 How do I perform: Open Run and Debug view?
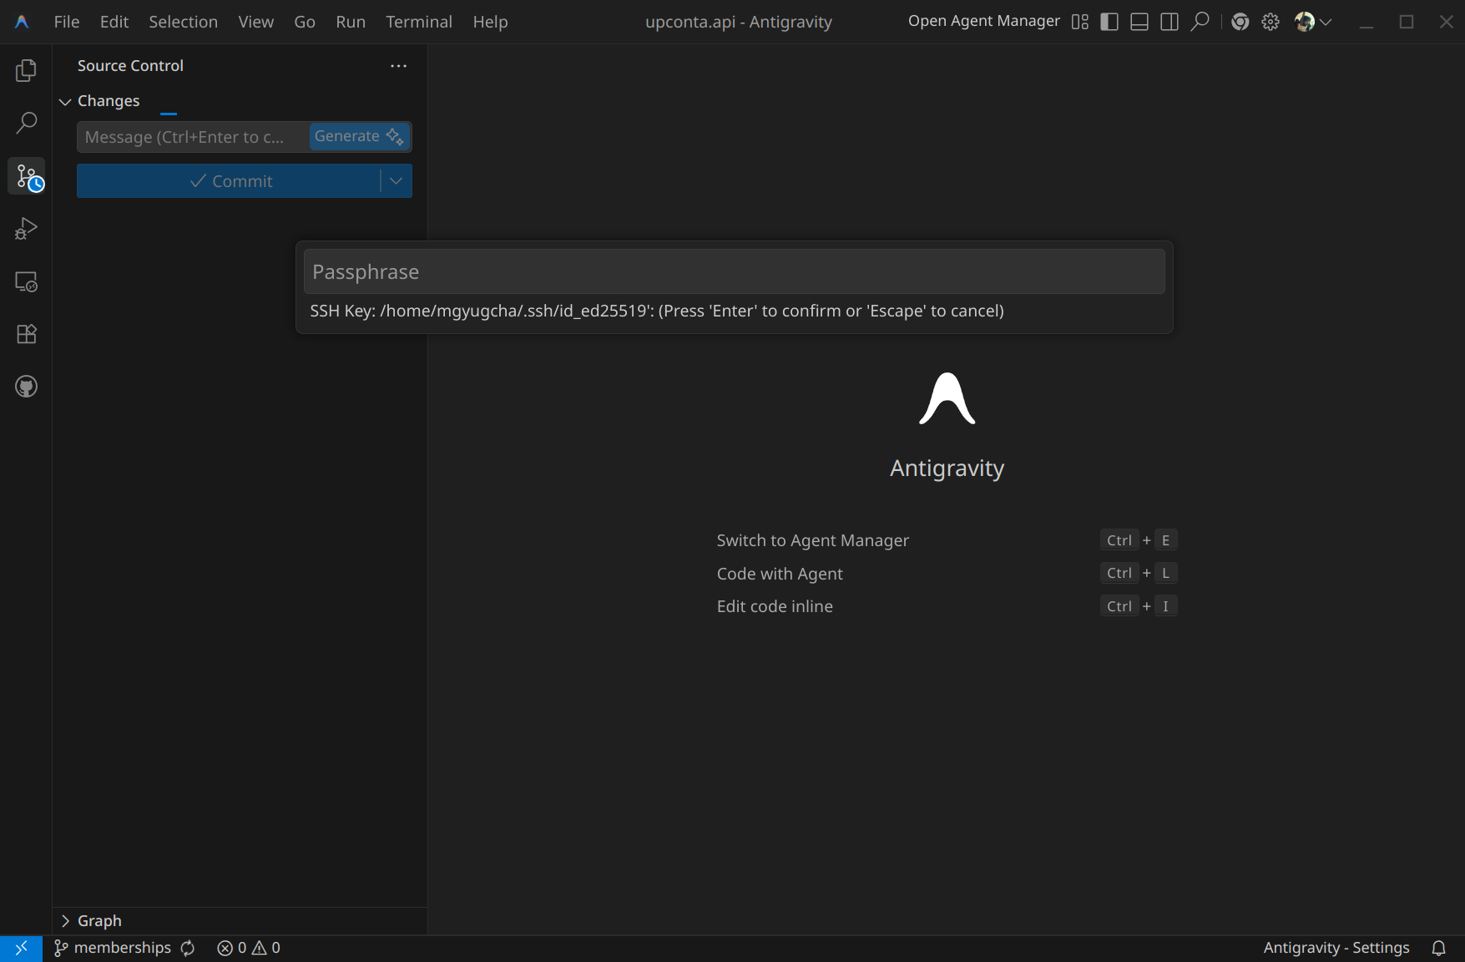click(26, 229)
